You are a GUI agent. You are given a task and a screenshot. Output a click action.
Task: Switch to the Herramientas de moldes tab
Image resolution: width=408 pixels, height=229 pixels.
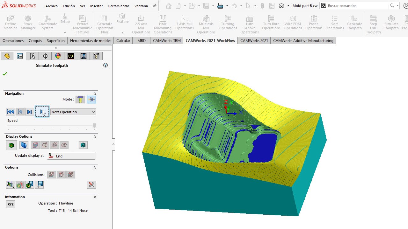[x=91, y=40]
